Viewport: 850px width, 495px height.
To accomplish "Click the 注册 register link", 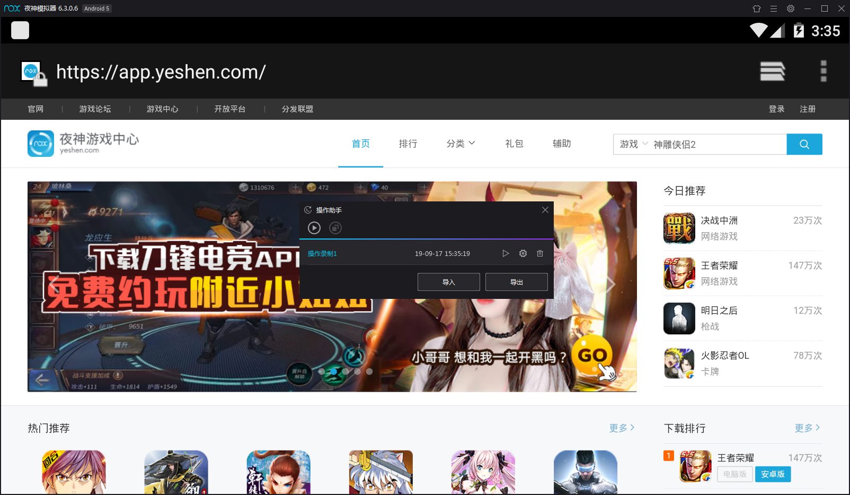I will tap(808, 109).
